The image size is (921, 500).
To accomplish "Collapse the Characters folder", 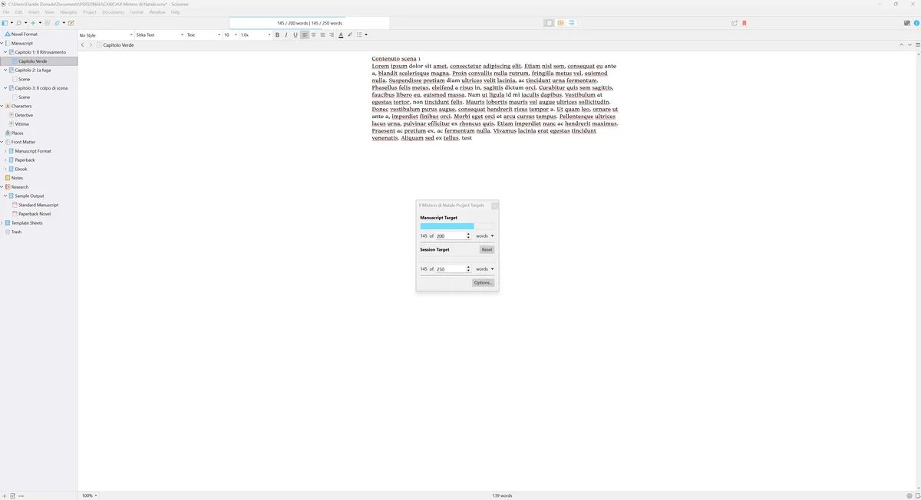I will click(2, 106).
